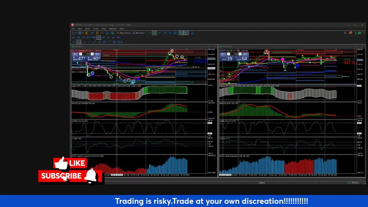The image size is (368, 207).
Task: Select the W1 timeframe
Action: tap(114, 37)
